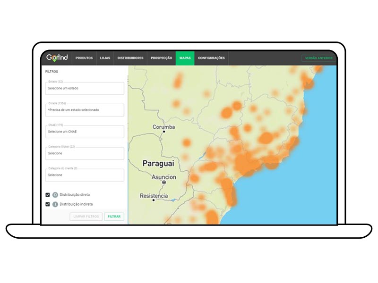Image resolution: width=378 pixels, height=283 pixels.
Task: Click the Versão Anterior button
Action: click(318, 58)
